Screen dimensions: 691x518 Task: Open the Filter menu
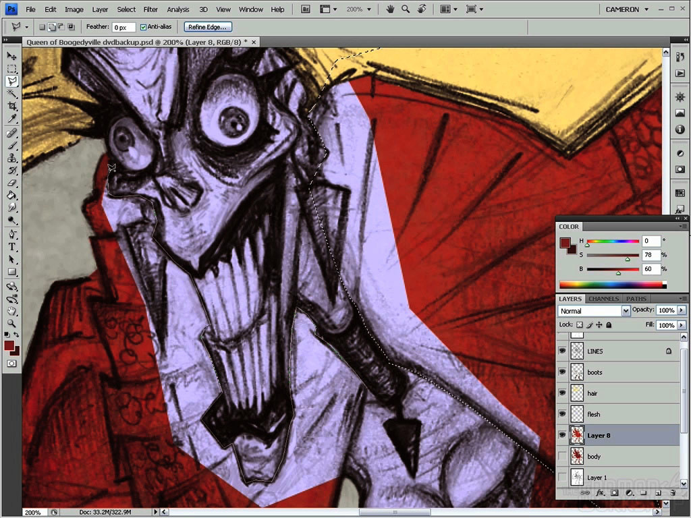click(x=150, y=9)
